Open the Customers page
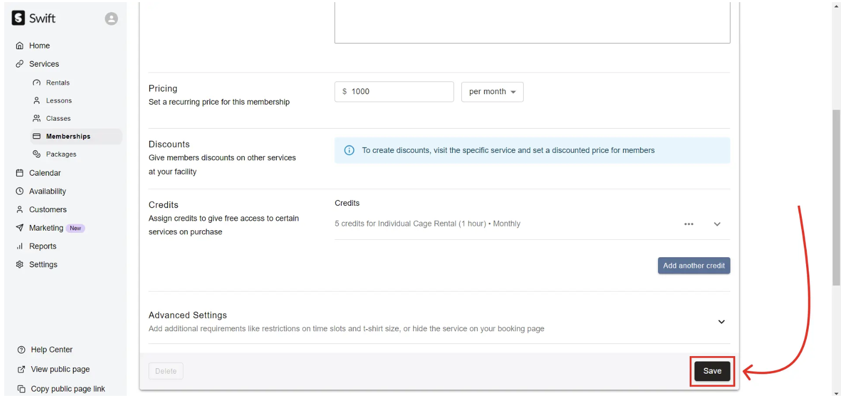Image resolution: width=841 pixels, height=417 pixels. [x=48, y=210]
